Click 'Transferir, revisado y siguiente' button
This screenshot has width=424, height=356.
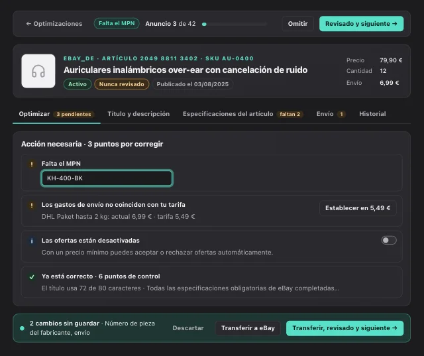click(x=344, y=328)
